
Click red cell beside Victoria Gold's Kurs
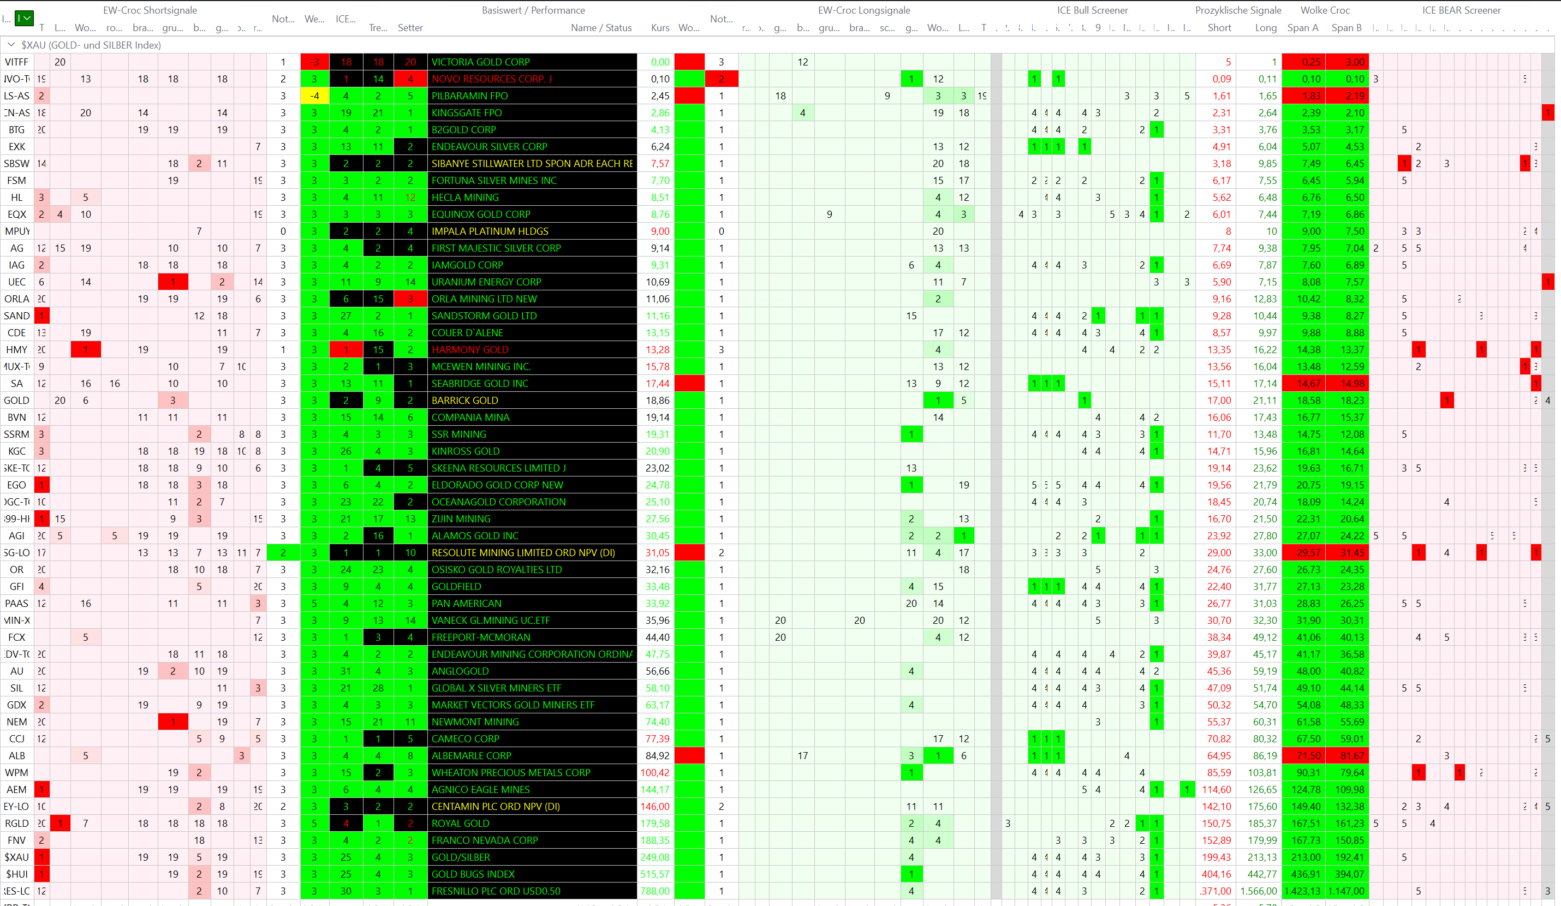(689, 62)
